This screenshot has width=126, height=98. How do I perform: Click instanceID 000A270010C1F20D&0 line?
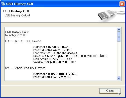click(x=55, y=74)
